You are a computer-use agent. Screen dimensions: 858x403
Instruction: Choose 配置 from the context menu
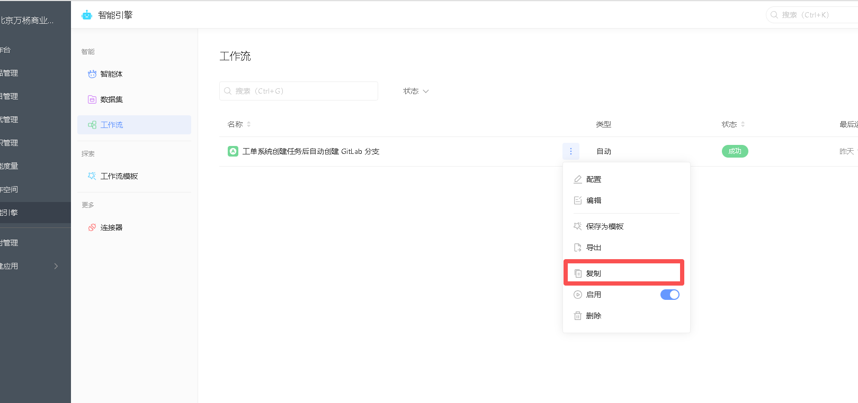click(x=627, y=179)
